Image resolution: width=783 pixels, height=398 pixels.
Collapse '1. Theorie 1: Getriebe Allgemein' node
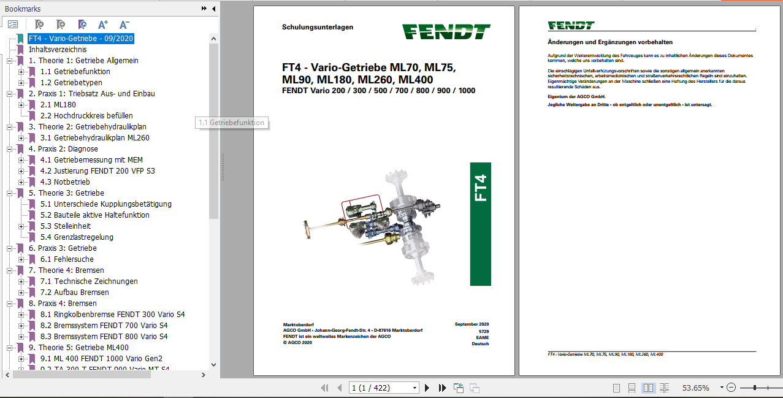pyautogui.click(x=10, y=61)
